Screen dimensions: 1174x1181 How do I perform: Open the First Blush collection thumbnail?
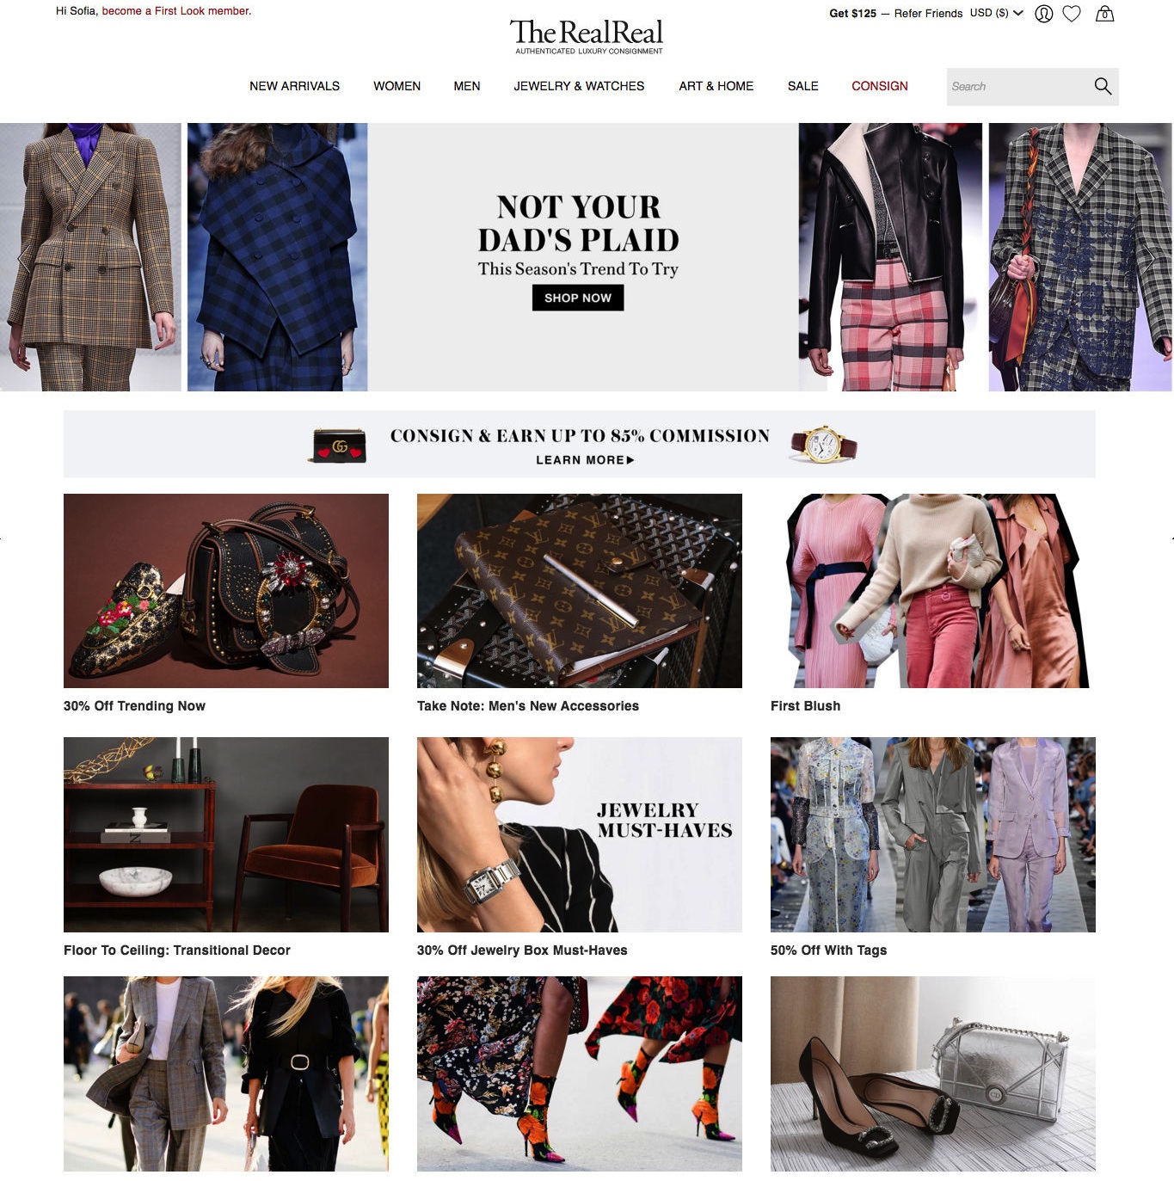(932, 591)
